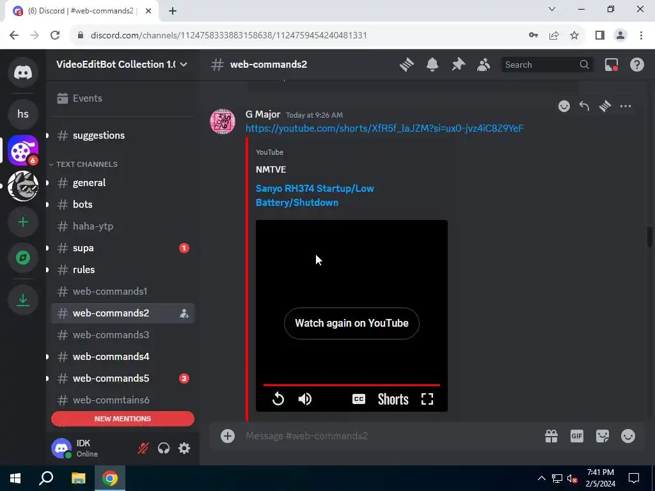Open the GIF picker
Image resolution: width=655 pixels, height=491 pixels.
pyautogui.click(x=577, y=436)
